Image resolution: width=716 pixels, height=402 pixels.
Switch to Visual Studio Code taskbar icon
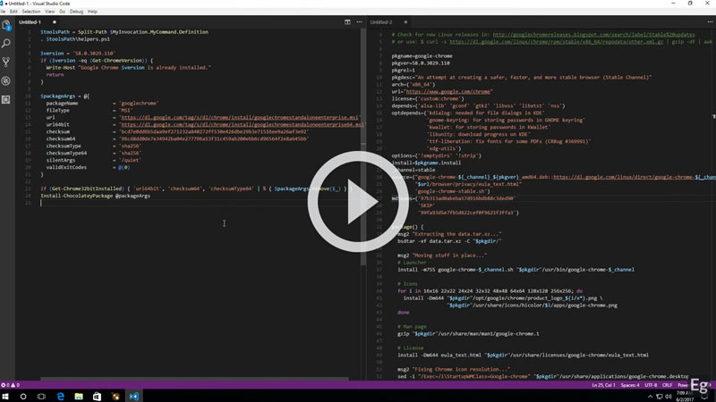(x=133, y=397)
